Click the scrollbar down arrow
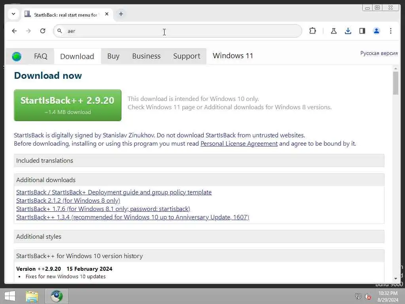This screenshot has width=405, height=304. tap(396, 279)
